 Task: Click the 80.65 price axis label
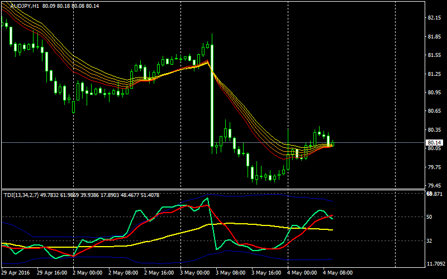pos(433,111)
